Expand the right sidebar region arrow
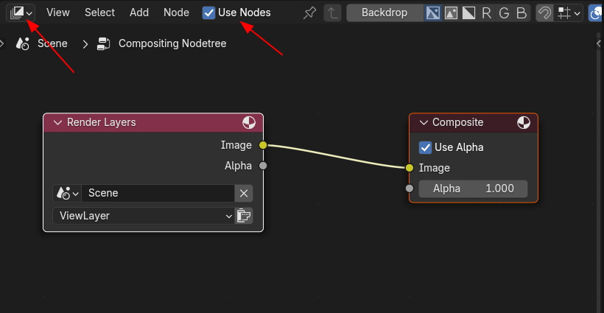This screenshot has height=313, width=604. click(599, 43)
